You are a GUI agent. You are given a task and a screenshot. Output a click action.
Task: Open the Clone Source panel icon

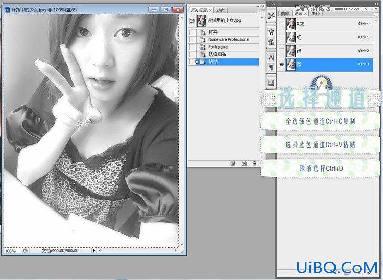[x=271, y=42]
